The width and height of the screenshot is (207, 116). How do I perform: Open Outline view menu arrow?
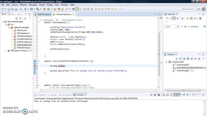(x=204, y=58)
